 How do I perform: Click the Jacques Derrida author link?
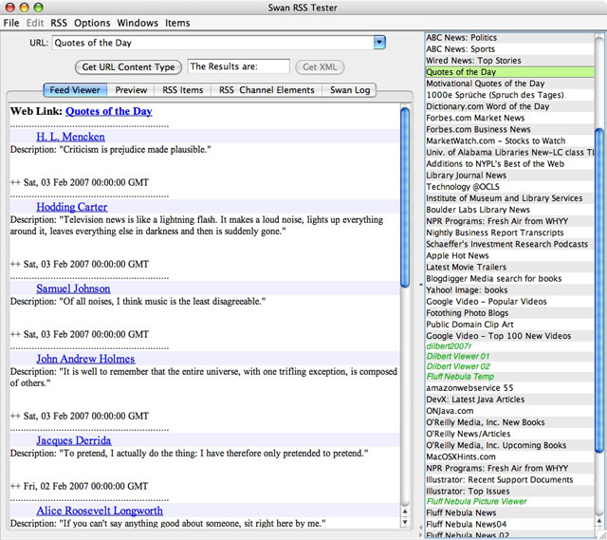(73, 441)
